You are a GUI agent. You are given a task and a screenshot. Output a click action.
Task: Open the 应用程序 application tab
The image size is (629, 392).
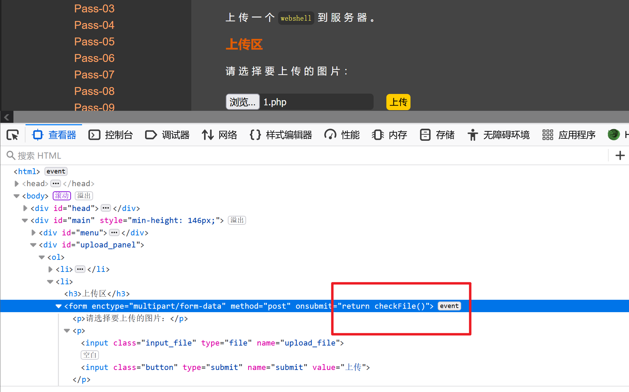point(569,135)
